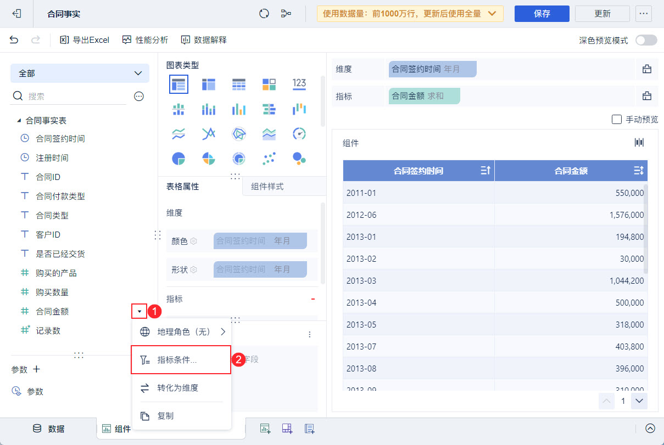Choose the partitioned line chart icon
This screenshot has width=664, height=445.
tap(178, 133)
